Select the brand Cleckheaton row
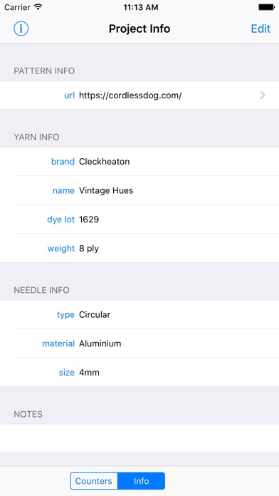The width and height of the screenshot is (279, 496). [x=139, y=162]
